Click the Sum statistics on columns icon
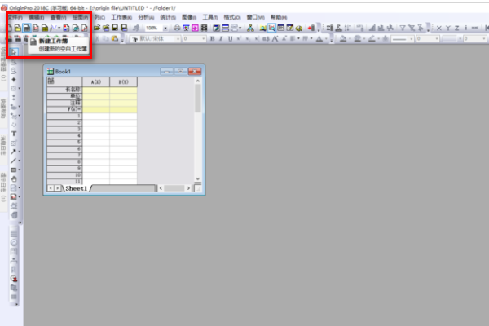 (329, 29)
